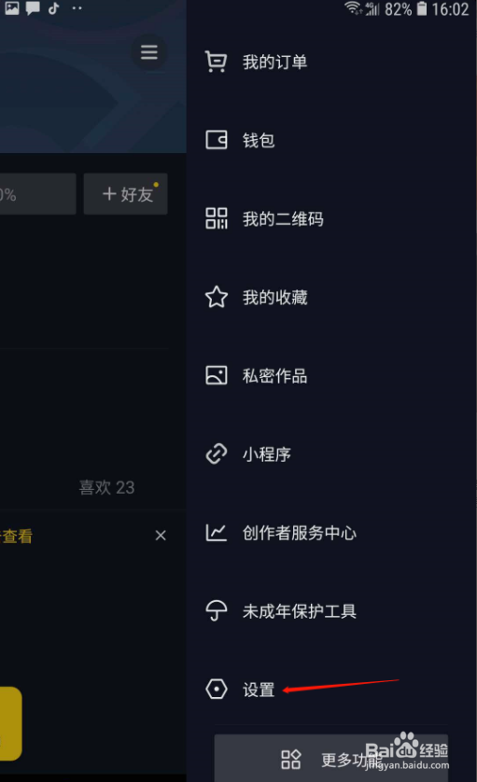Tap the umbrella minor protection icon
The image size is (477, 782).
pyautogui.click(x=216, y=610)
